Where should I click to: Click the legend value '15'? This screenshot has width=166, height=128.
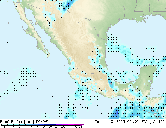tap(39, 127)
